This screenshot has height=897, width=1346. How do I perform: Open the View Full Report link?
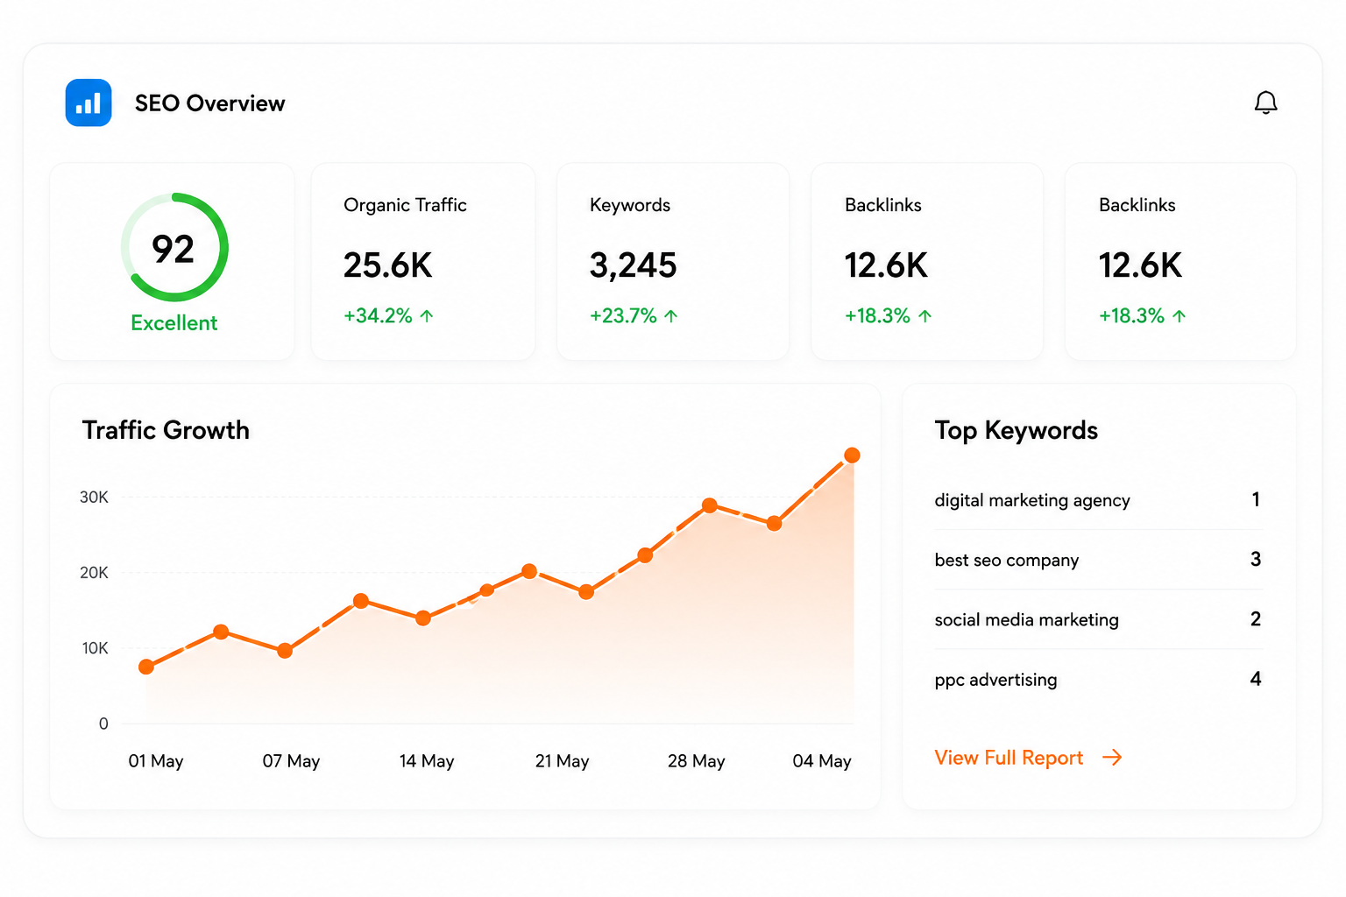pyautogui.click(x=1028, y=758)
